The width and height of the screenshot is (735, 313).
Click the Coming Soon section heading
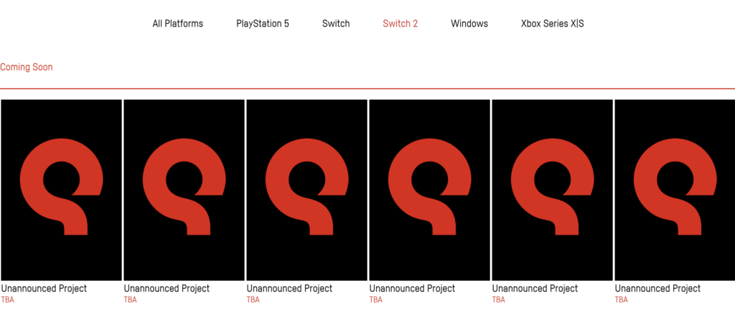point(27,67)
